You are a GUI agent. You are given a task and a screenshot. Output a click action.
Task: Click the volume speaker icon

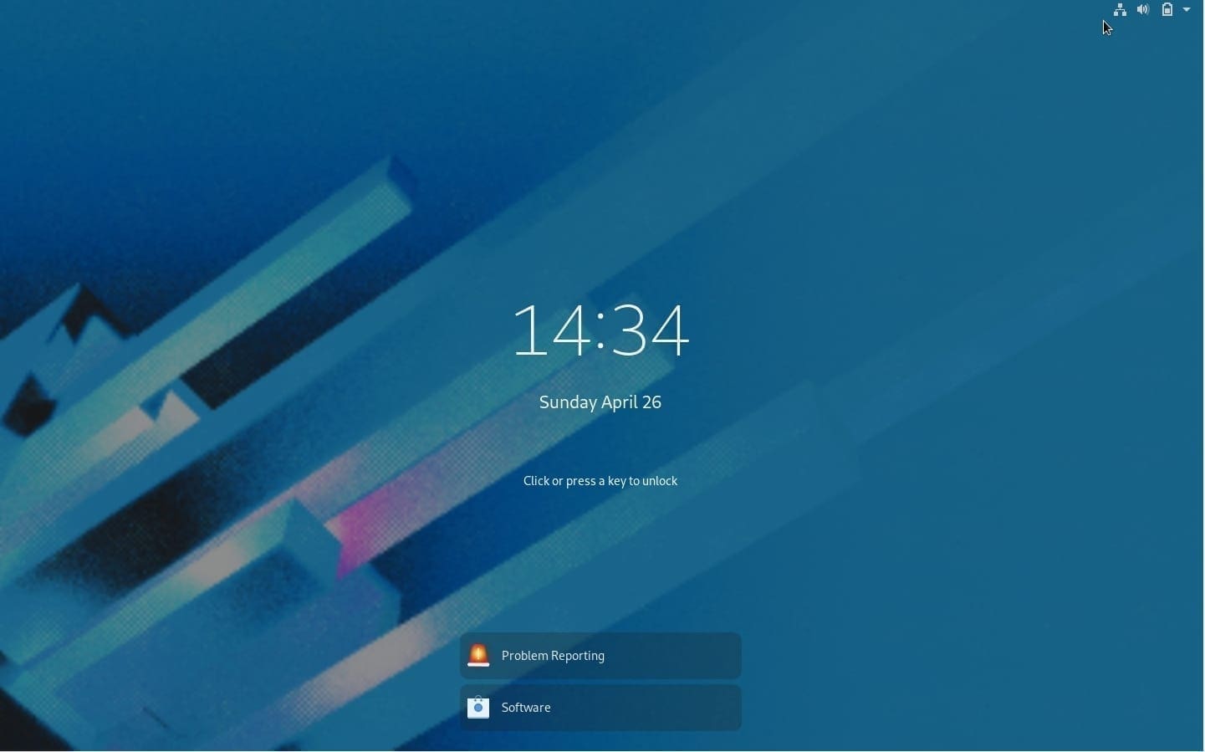coord(1144,10)
